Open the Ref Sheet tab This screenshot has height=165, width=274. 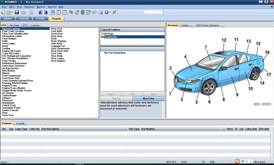(x=14, y=25)
